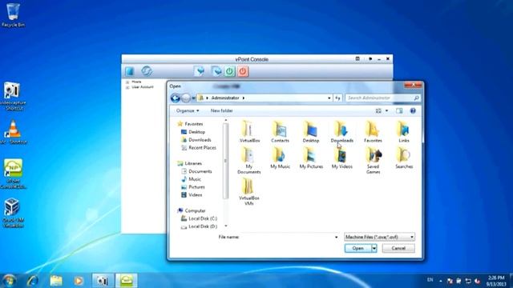
Task: Click the Windows Start button
Action: point(9,281)
